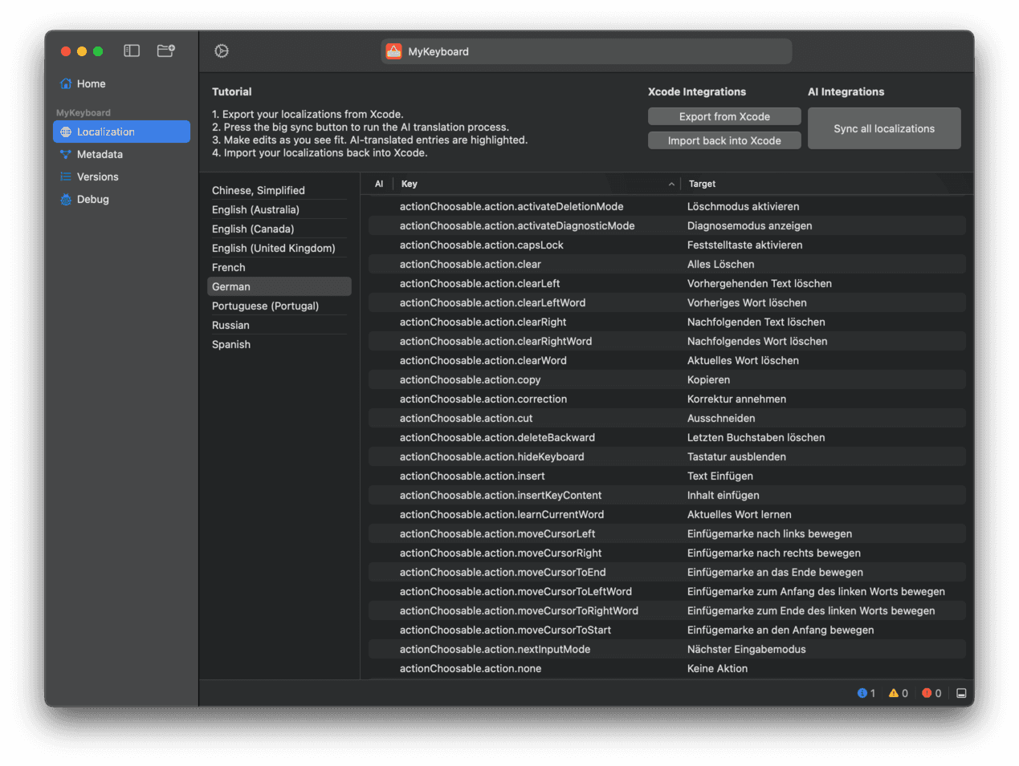Image resolution: width=1019 pixels, height=766 pixels.
Task: Click 'Einfügemarke nach links bewegen' cell
Action: coord(769,533)
